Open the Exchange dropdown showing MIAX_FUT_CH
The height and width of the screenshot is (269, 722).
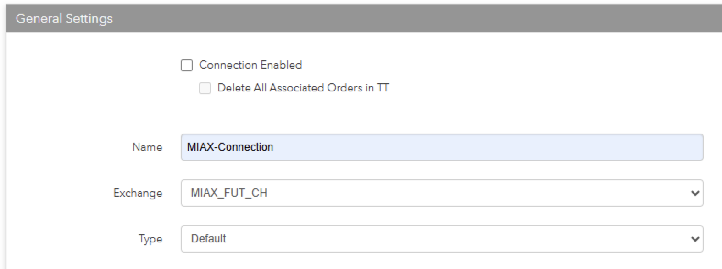(x=442, y=193)
